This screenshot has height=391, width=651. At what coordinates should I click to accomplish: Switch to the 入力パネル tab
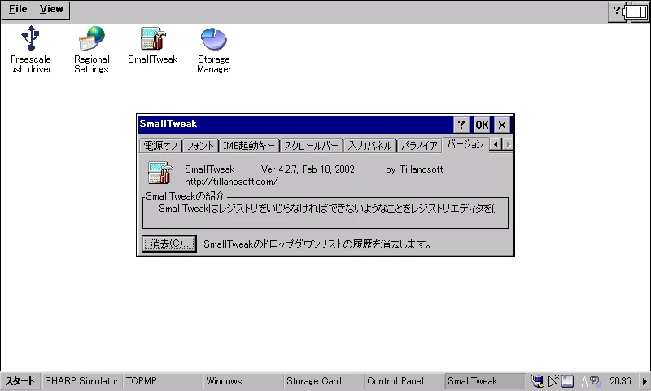click(x=369, y=146)
